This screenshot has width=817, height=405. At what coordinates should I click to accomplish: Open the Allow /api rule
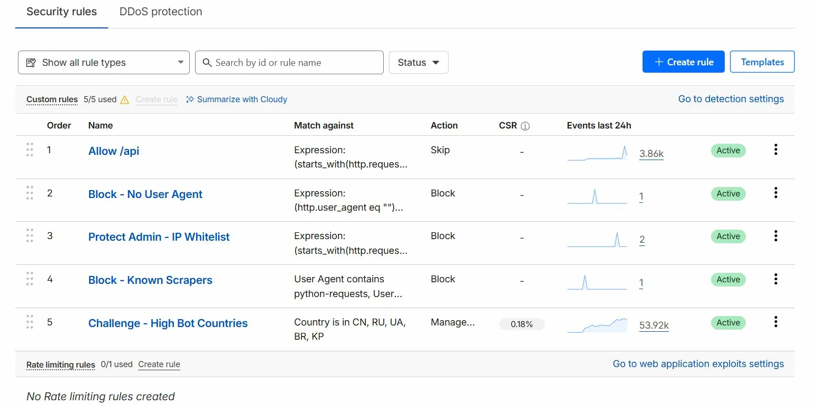click(114, 151)
